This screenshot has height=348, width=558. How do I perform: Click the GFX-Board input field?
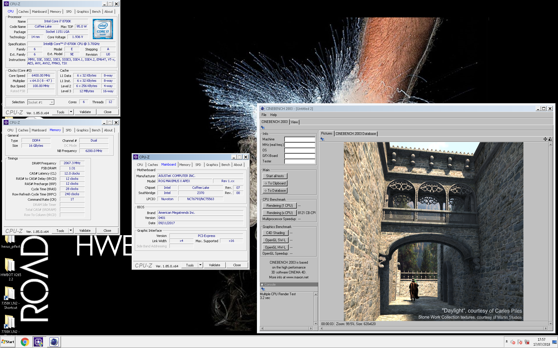300,156
